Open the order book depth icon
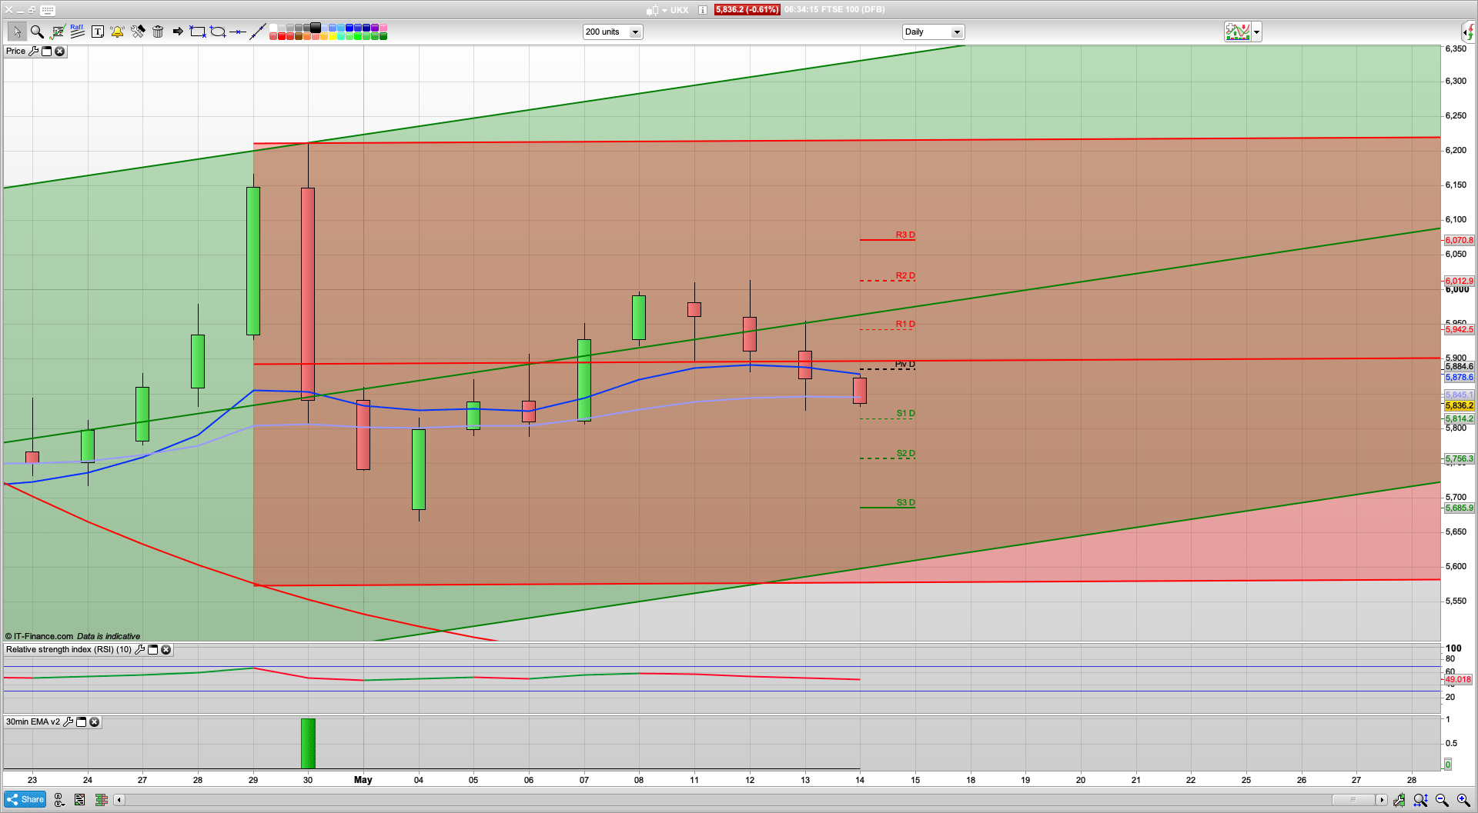 (101, 800)
